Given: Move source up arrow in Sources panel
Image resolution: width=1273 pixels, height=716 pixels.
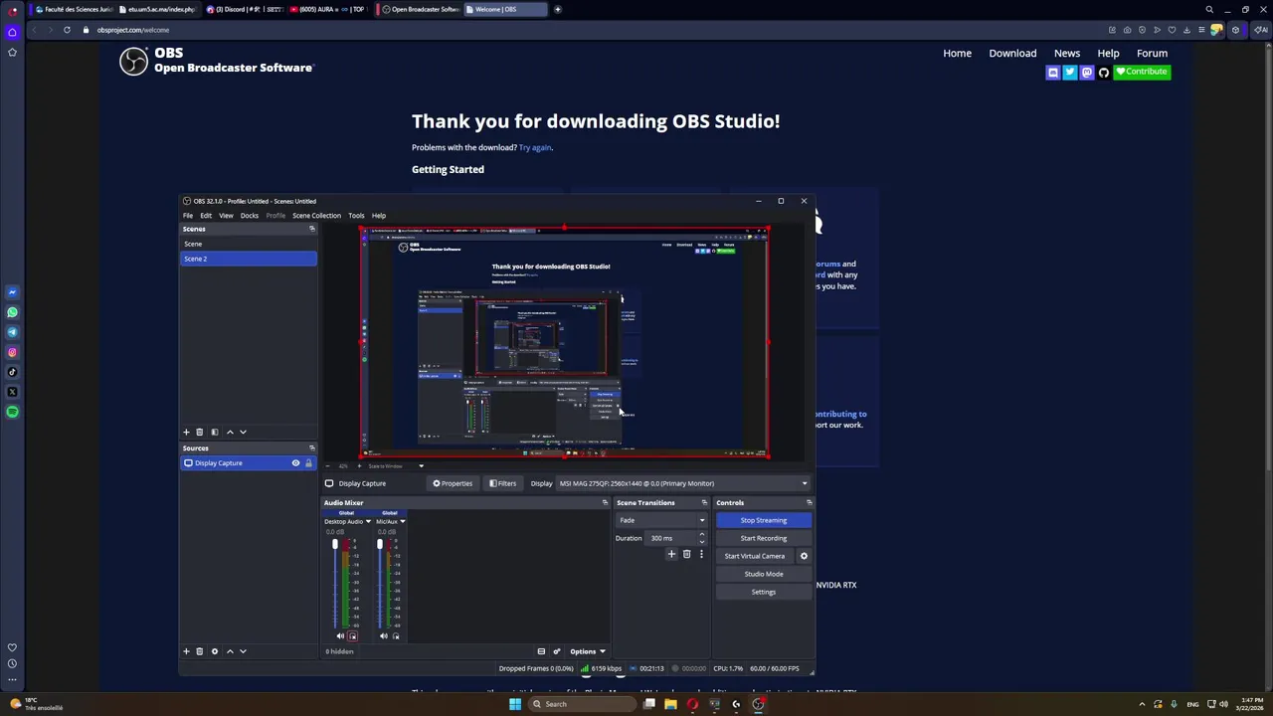Looking at the screenshot, I should 230,651.
